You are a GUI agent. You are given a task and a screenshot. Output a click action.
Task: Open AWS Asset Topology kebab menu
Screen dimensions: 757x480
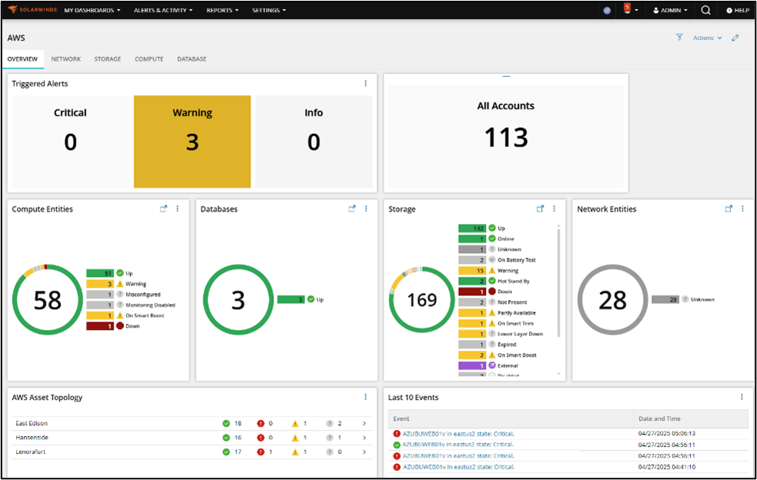(366, 397)
